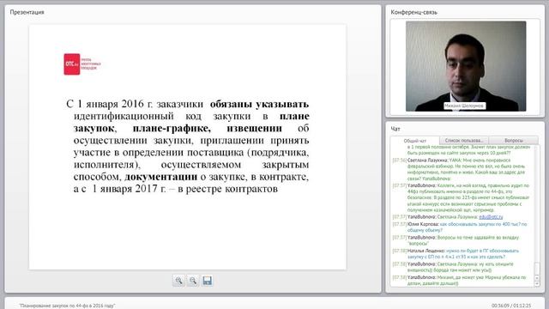Viewport: 549px width, 309px height.
Task: Click 'плане-графике,' bold text on slide
Action: (172, 129)
